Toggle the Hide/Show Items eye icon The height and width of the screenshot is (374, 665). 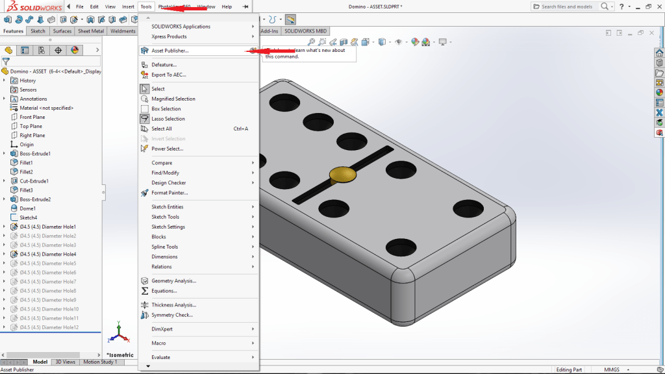399,42
